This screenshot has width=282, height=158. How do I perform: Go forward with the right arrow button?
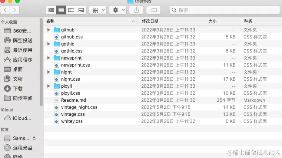[x=14, y=10]
